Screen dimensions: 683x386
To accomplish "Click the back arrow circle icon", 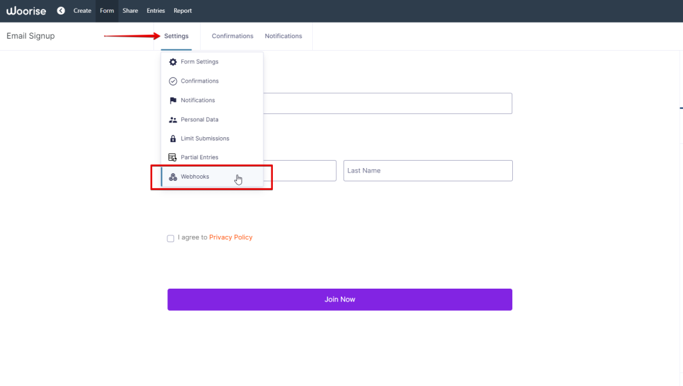I will point(61,11).
